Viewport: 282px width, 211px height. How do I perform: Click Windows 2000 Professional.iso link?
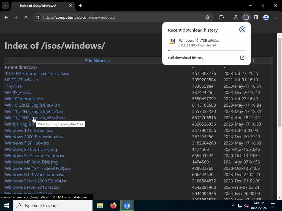(x=35, y=137)
